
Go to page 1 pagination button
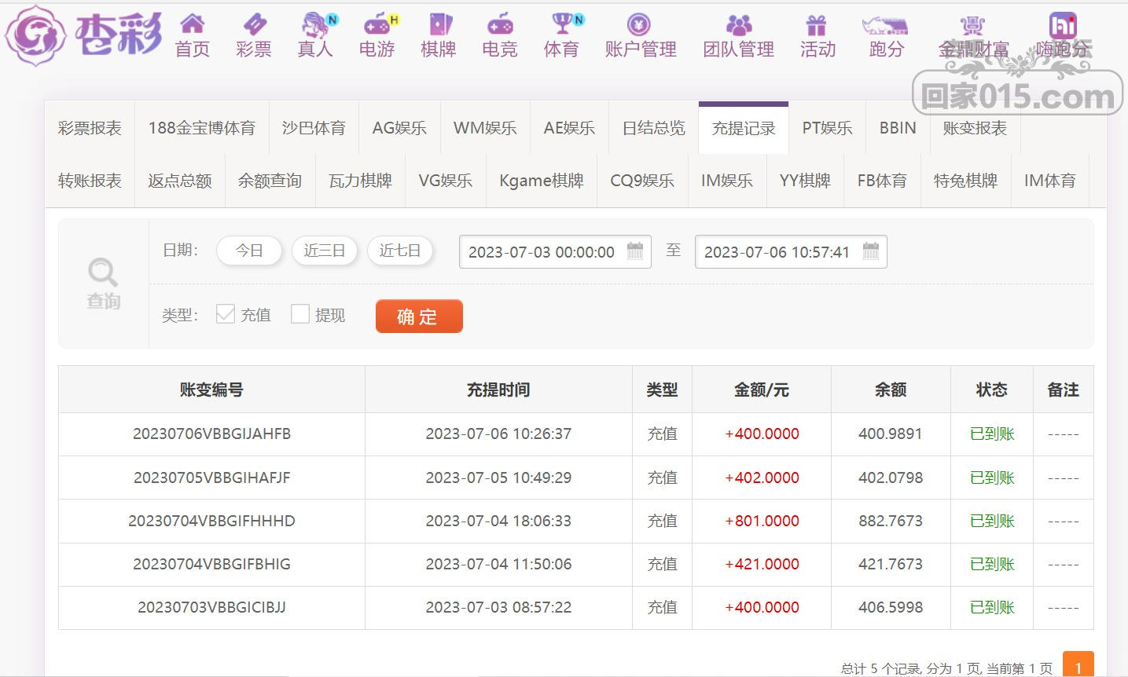coord(1078,667)
